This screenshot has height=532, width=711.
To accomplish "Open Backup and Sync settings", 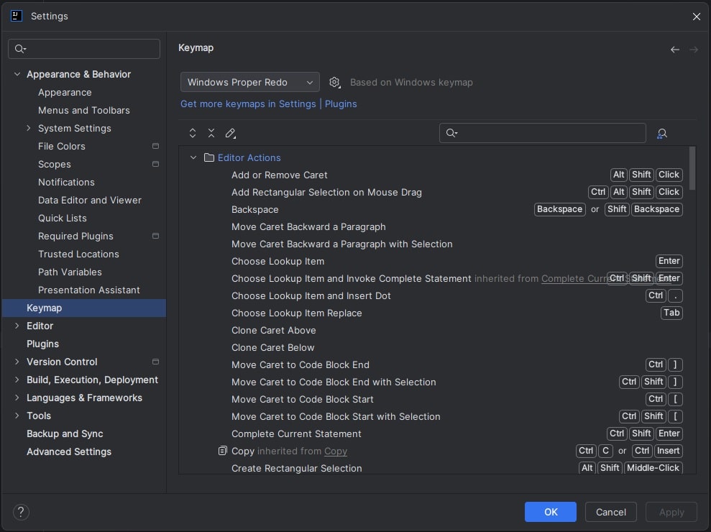I will pos(65,434).
